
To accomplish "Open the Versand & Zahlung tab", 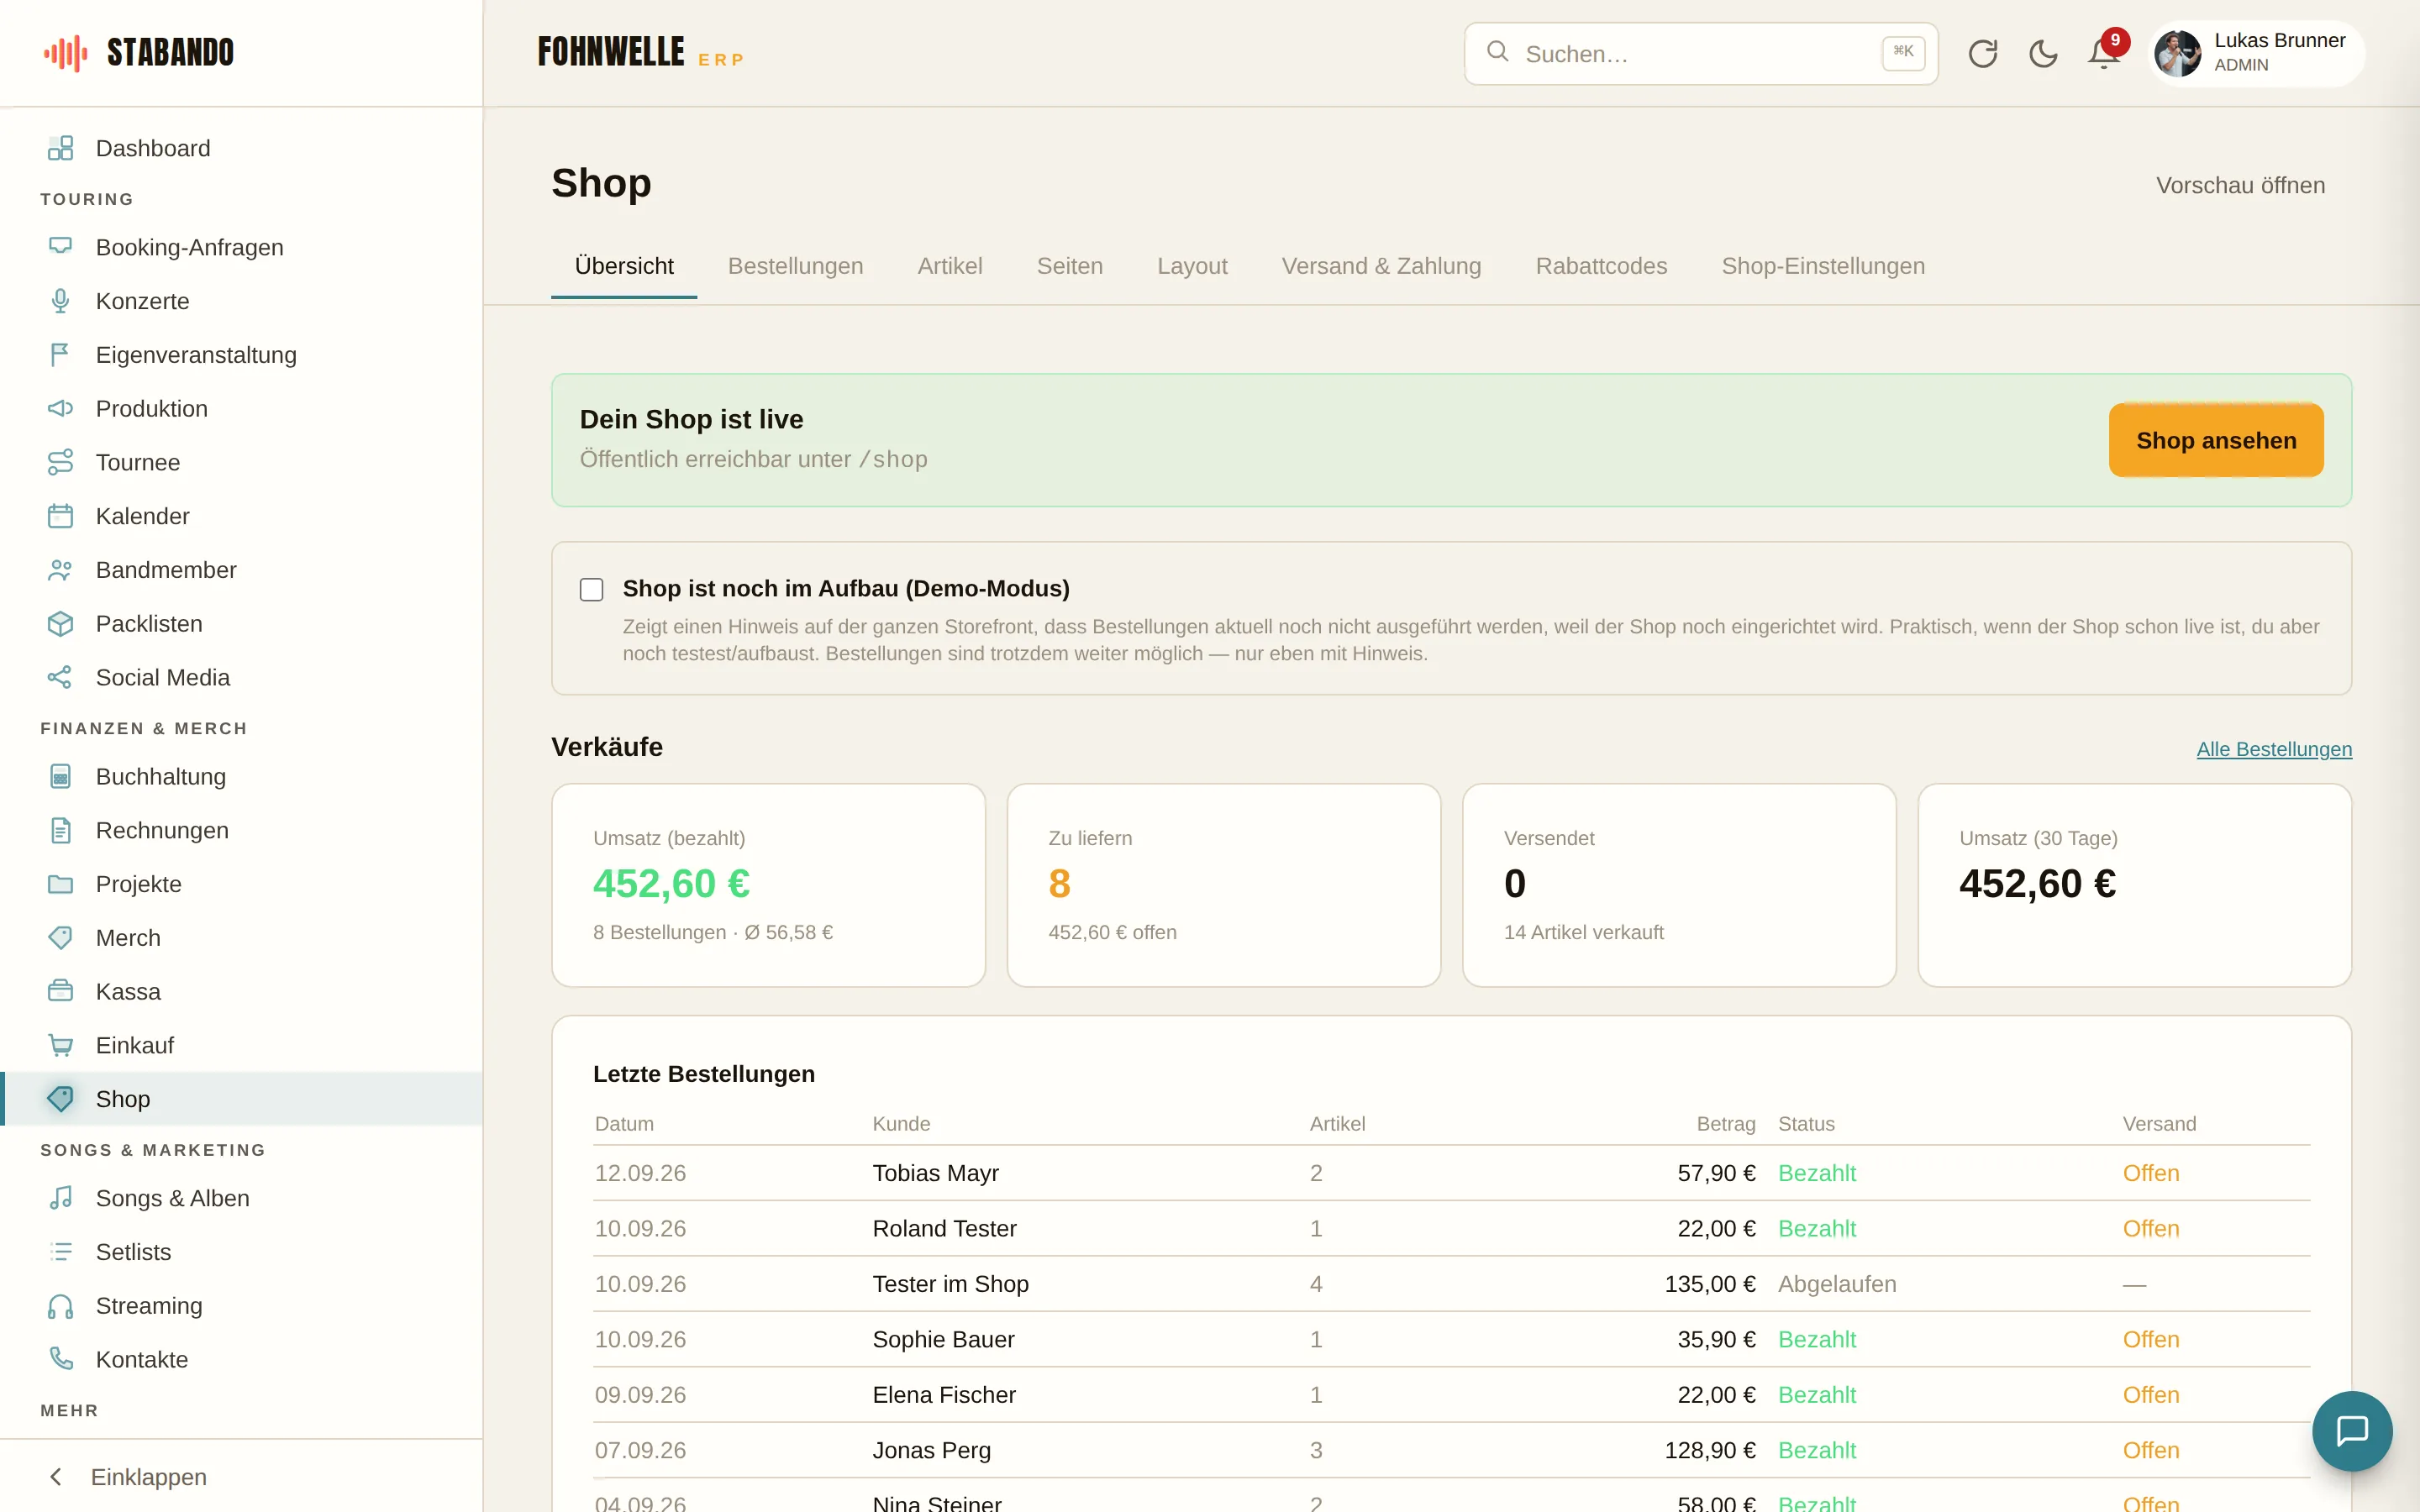I will tap(1381, 266).
